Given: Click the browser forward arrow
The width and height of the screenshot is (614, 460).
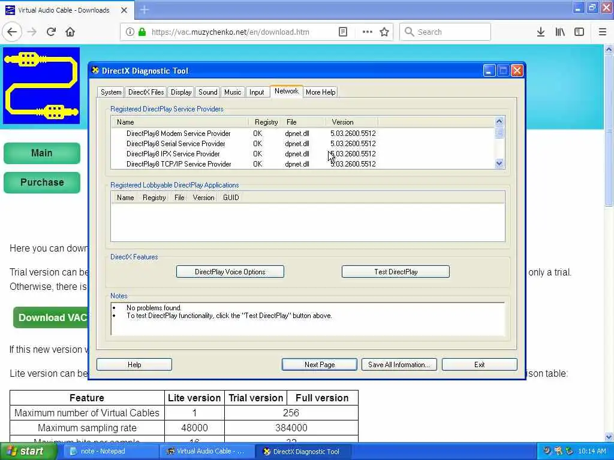Looking at the screenshot, I should pos(32,32).
